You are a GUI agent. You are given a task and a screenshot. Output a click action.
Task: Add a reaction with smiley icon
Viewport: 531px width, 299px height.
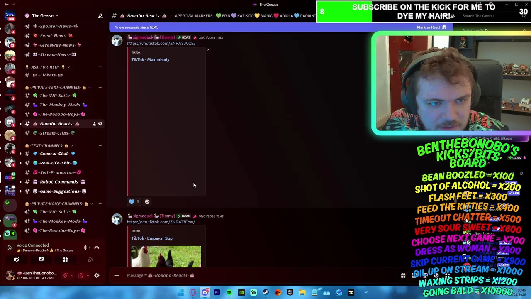point(147,202)
